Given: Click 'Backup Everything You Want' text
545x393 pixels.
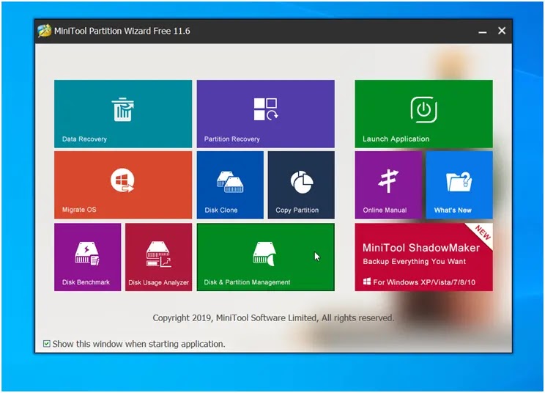Looking at the screenshot, I should [415, 262].
